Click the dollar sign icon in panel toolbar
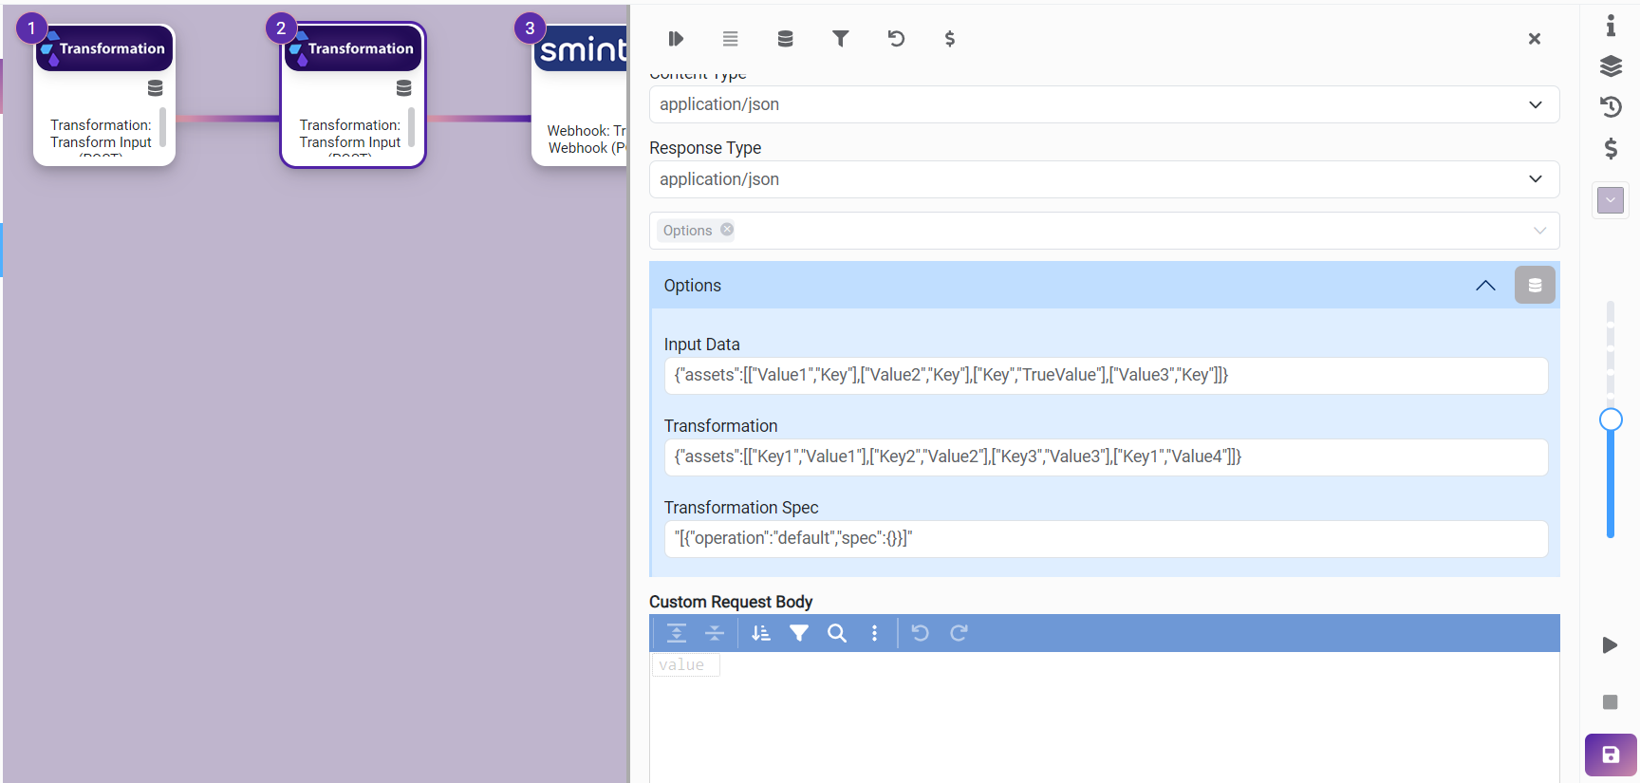Screen dimensions: 1640x783 point(950,39)
